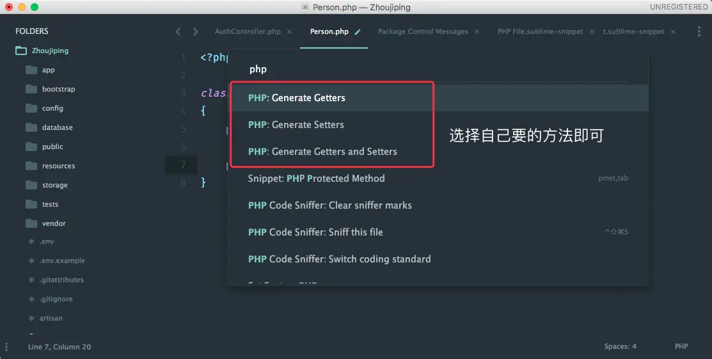
Task: Switch to PHP File.sublime-snippet tab
Action: coord(541,31)
